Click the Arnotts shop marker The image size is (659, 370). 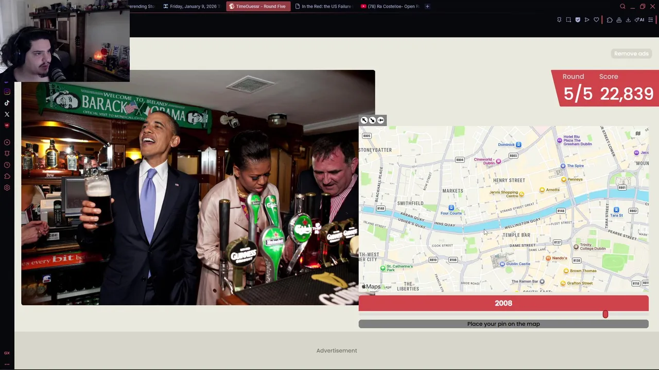pos(542,190)
